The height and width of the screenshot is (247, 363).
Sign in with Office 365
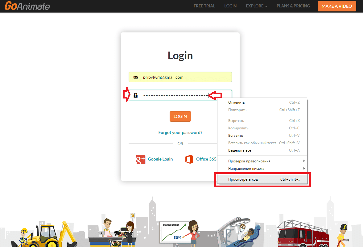206,159
